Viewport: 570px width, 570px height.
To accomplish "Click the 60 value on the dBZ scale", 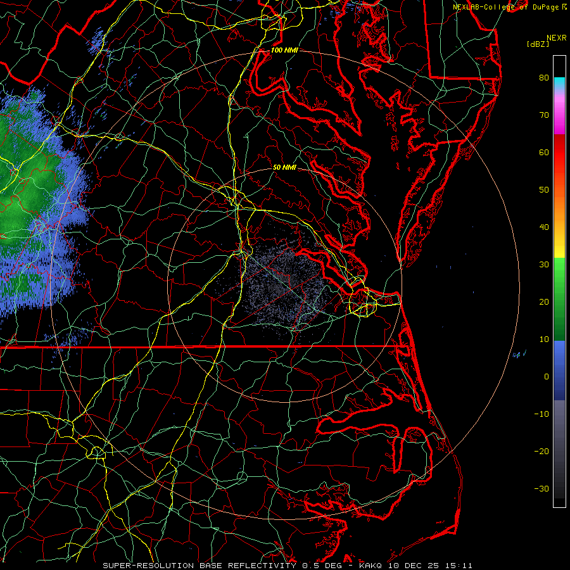I will pyautogui.click(x=544, y=152).
